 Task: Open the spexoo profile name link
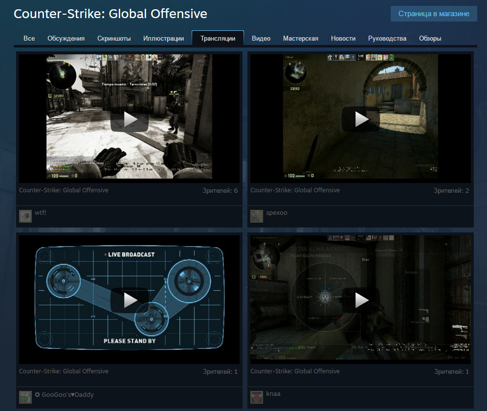[277, 213]
